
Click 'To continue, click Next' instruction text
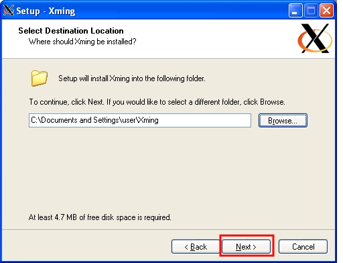pyautogui.click(x=157, y=102)
